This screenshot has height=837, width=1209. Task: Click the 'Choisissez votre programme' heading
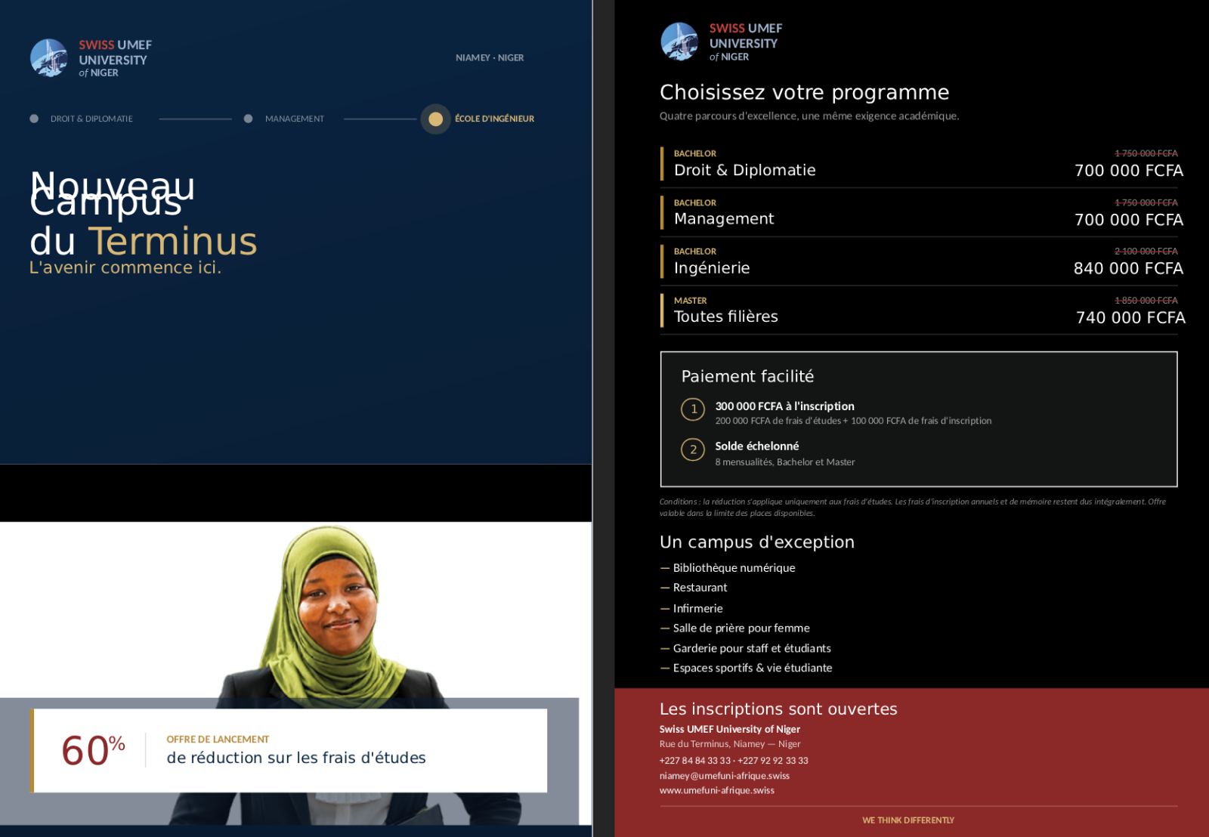805,92
